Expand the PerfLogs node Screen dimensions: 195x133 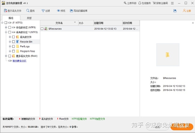[10, 46]
